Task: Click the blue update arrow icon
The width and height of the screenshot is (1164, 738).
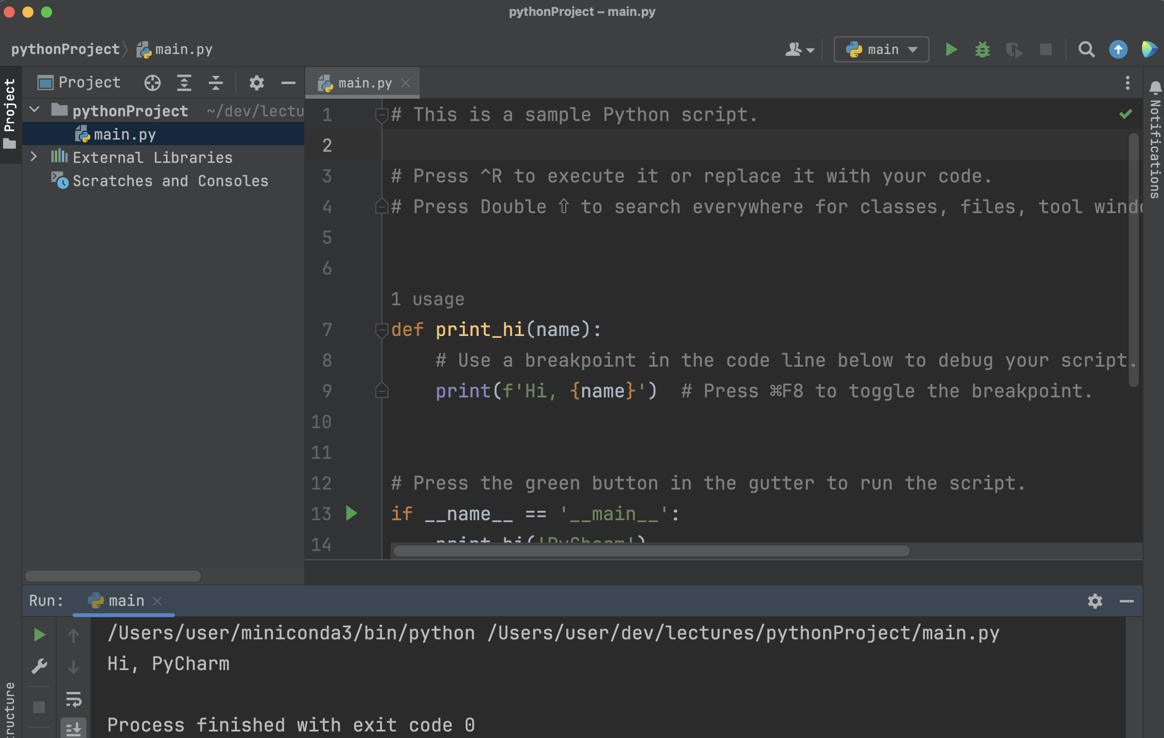Action: pyautogui.click(x=1117, y=49)
